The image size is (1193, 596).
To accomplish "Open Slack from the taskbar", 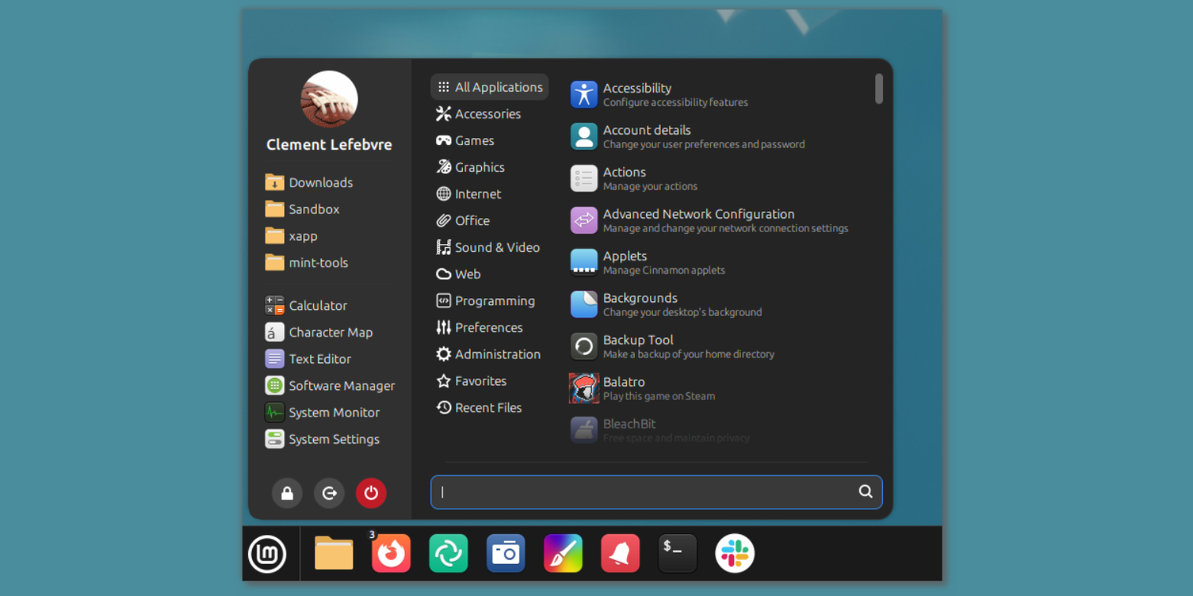I will tap(735, 553).
